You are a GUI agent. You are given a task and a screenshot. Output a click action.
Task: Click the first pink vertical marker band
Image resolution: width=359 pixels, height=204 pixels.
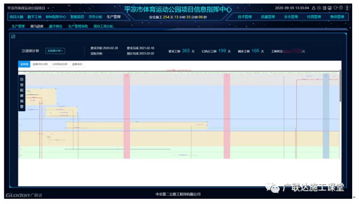coord(127,116)
